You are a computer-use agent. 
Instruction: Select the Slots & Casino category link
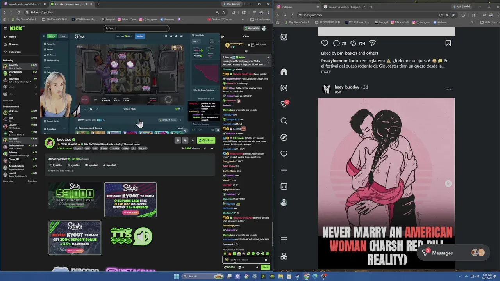[64, 148]
